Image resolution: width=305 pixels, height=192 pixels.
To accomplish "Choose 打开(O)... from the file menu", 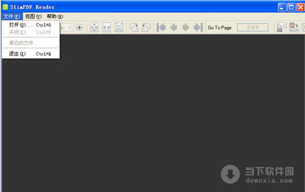I will 30,25.
